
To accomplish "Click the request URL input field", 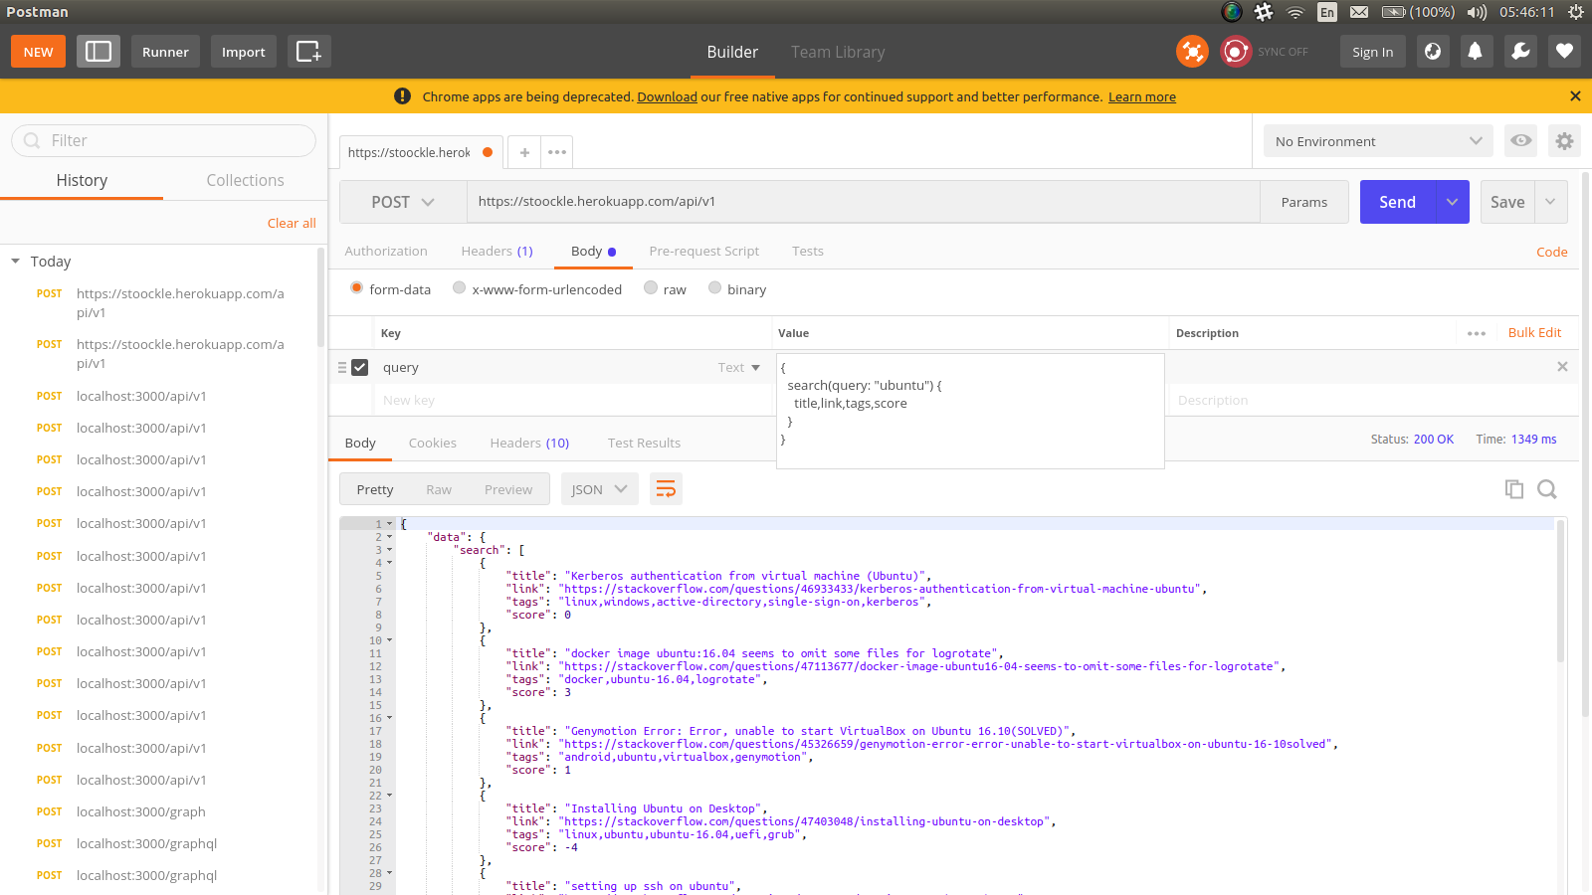I will 864,202.
